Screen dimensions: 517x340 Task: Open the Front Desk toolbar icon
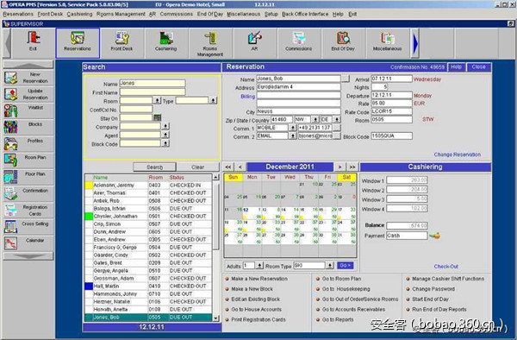pos(121,43)
